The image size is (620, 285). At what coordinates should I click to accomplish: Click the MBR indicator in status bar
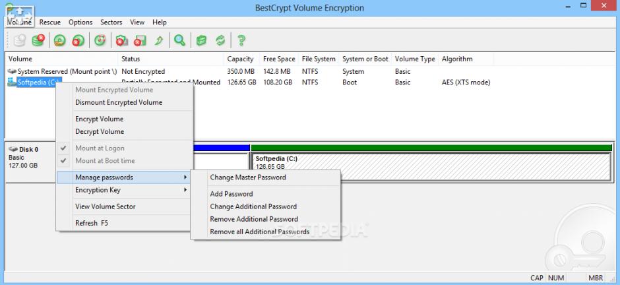[x=596, y=278]
